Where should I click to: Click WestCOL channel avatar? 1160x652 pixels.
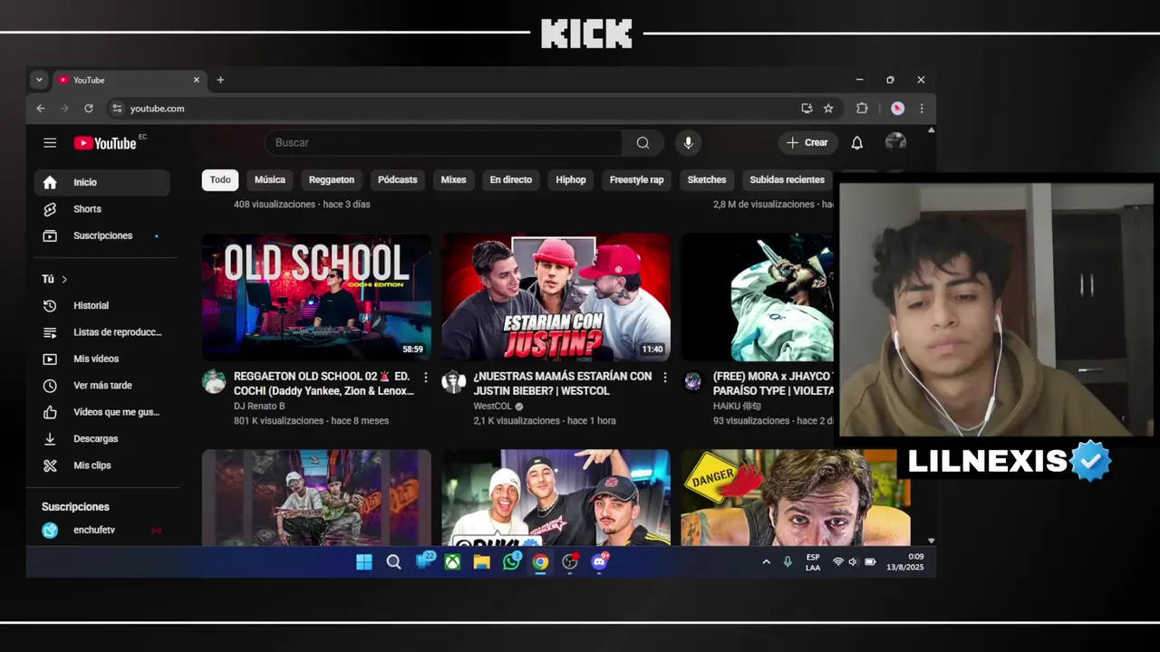(x=453, y=381)
